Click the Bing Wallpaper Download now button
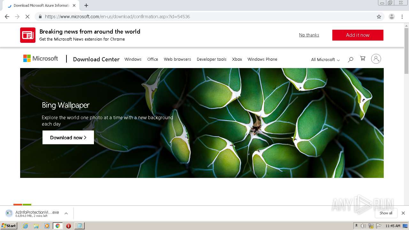Viewport: 409px width, 230px height. tap(68, 137)
